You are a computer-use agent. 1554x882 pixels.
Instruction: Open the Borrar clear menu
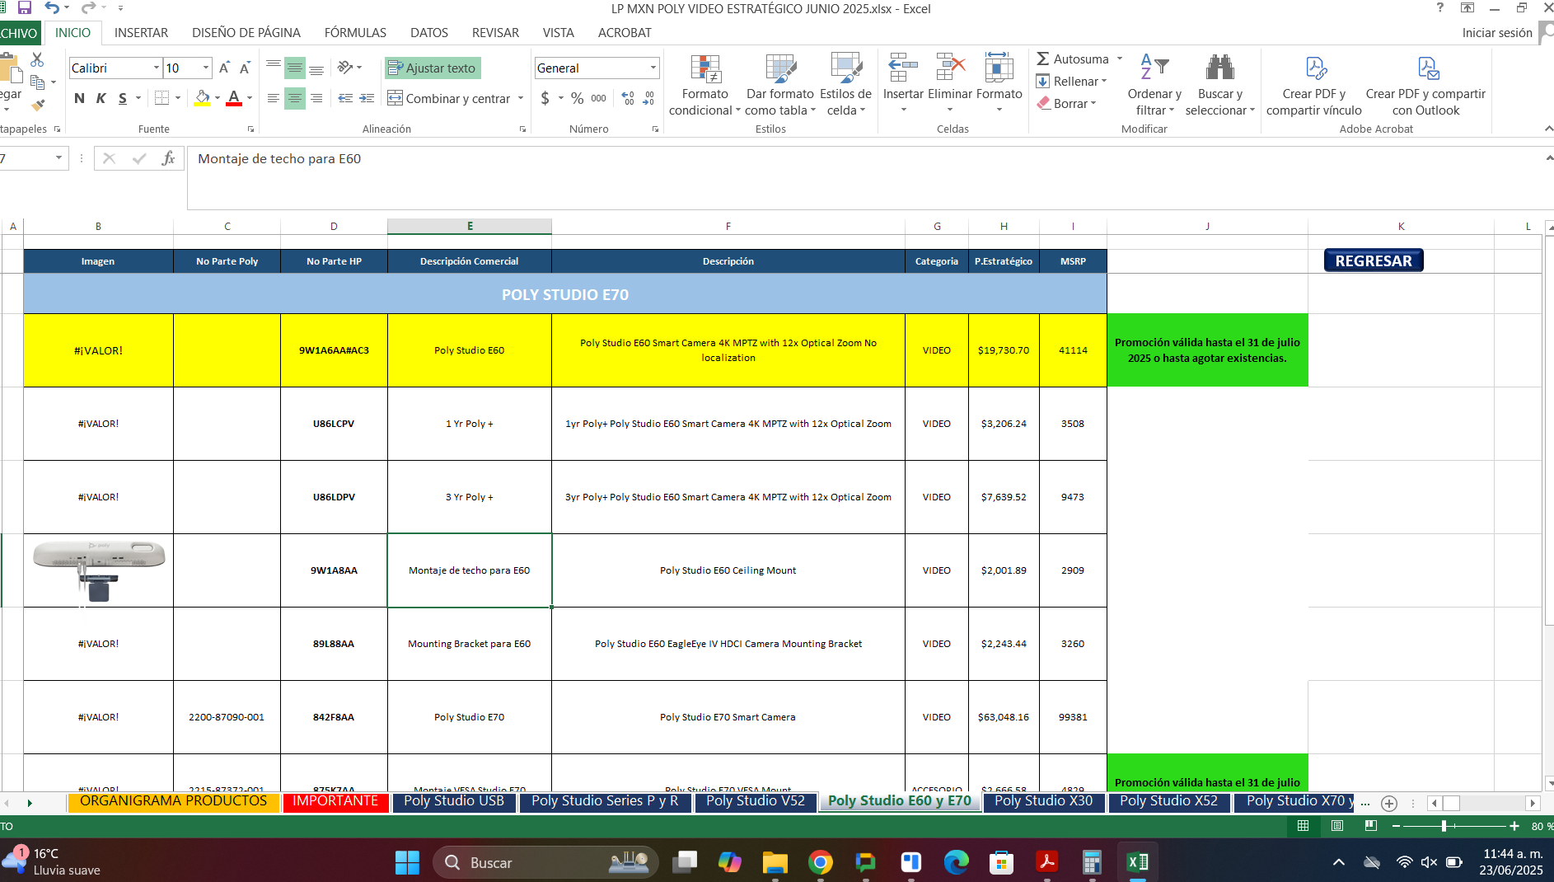point(1066,104)
